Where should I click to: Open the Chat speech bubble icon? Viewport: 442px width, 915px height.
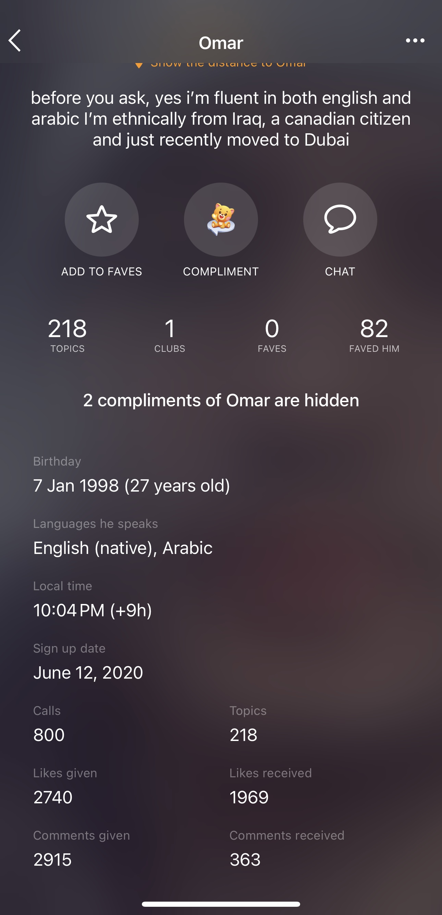click(340, 220)
